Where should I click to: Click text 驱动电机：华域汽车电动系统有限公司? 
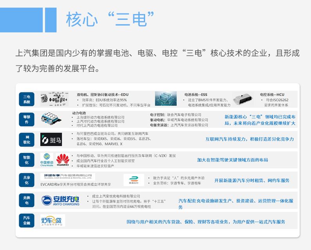pos(179,120)
